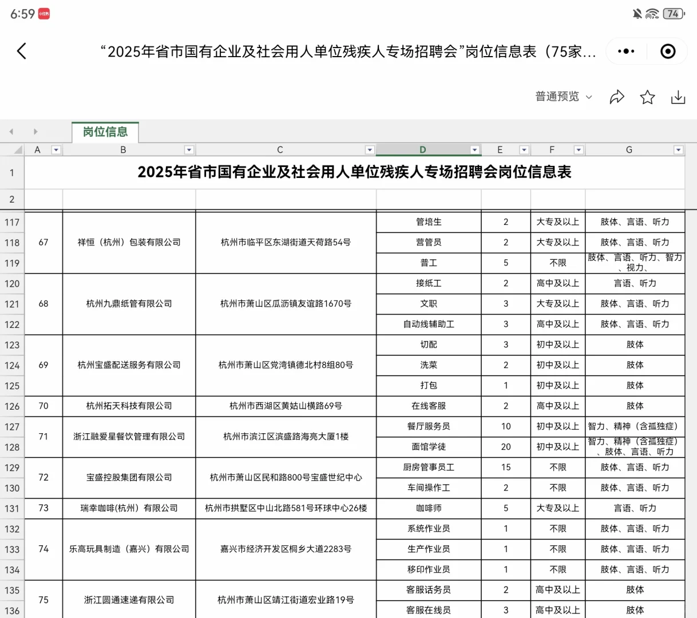Click cell 浙江圆通速递有限公司
Viewport: 697px width, 618px height.
point(129,600)
